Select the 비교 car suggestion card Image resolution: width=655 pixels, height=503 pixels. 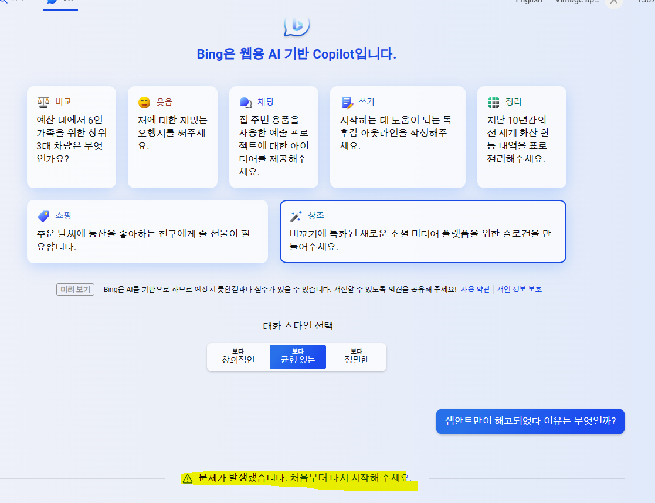tap(72, 137)
